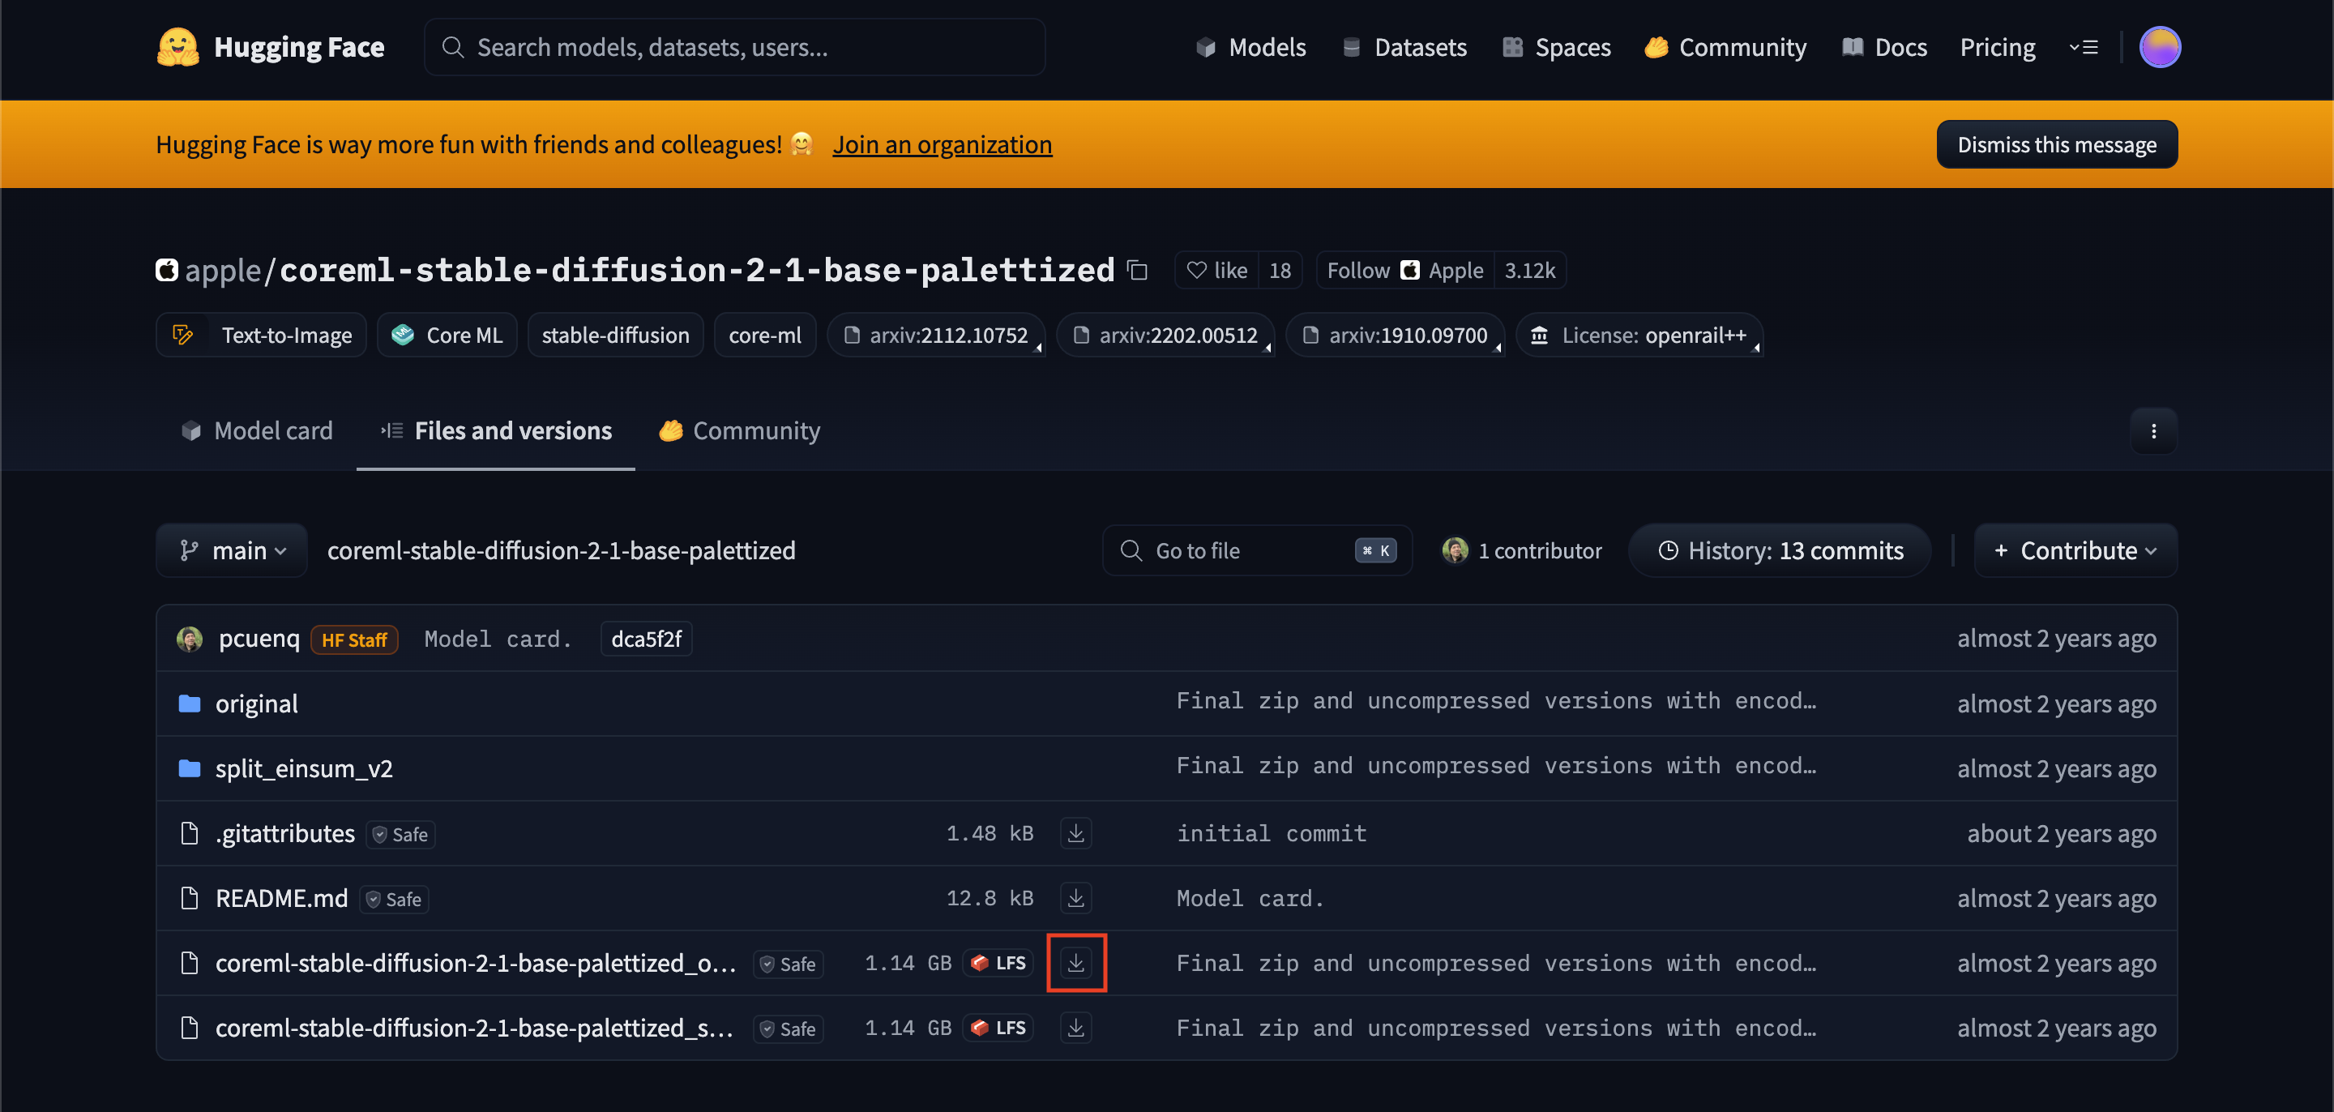The width and height of the screenshot is (2334, 1112).
Task: Open Docs in top navigation
Action: (1883, 47)
